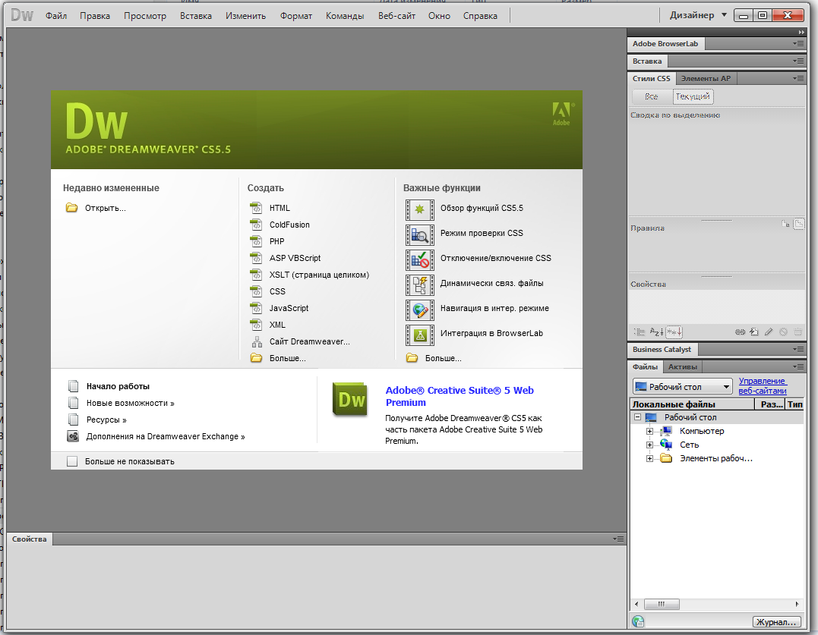Screen dimensions: 818x635
Task: Click the Обзор функций CS5.5 video icon
Action: coord(420,210)
